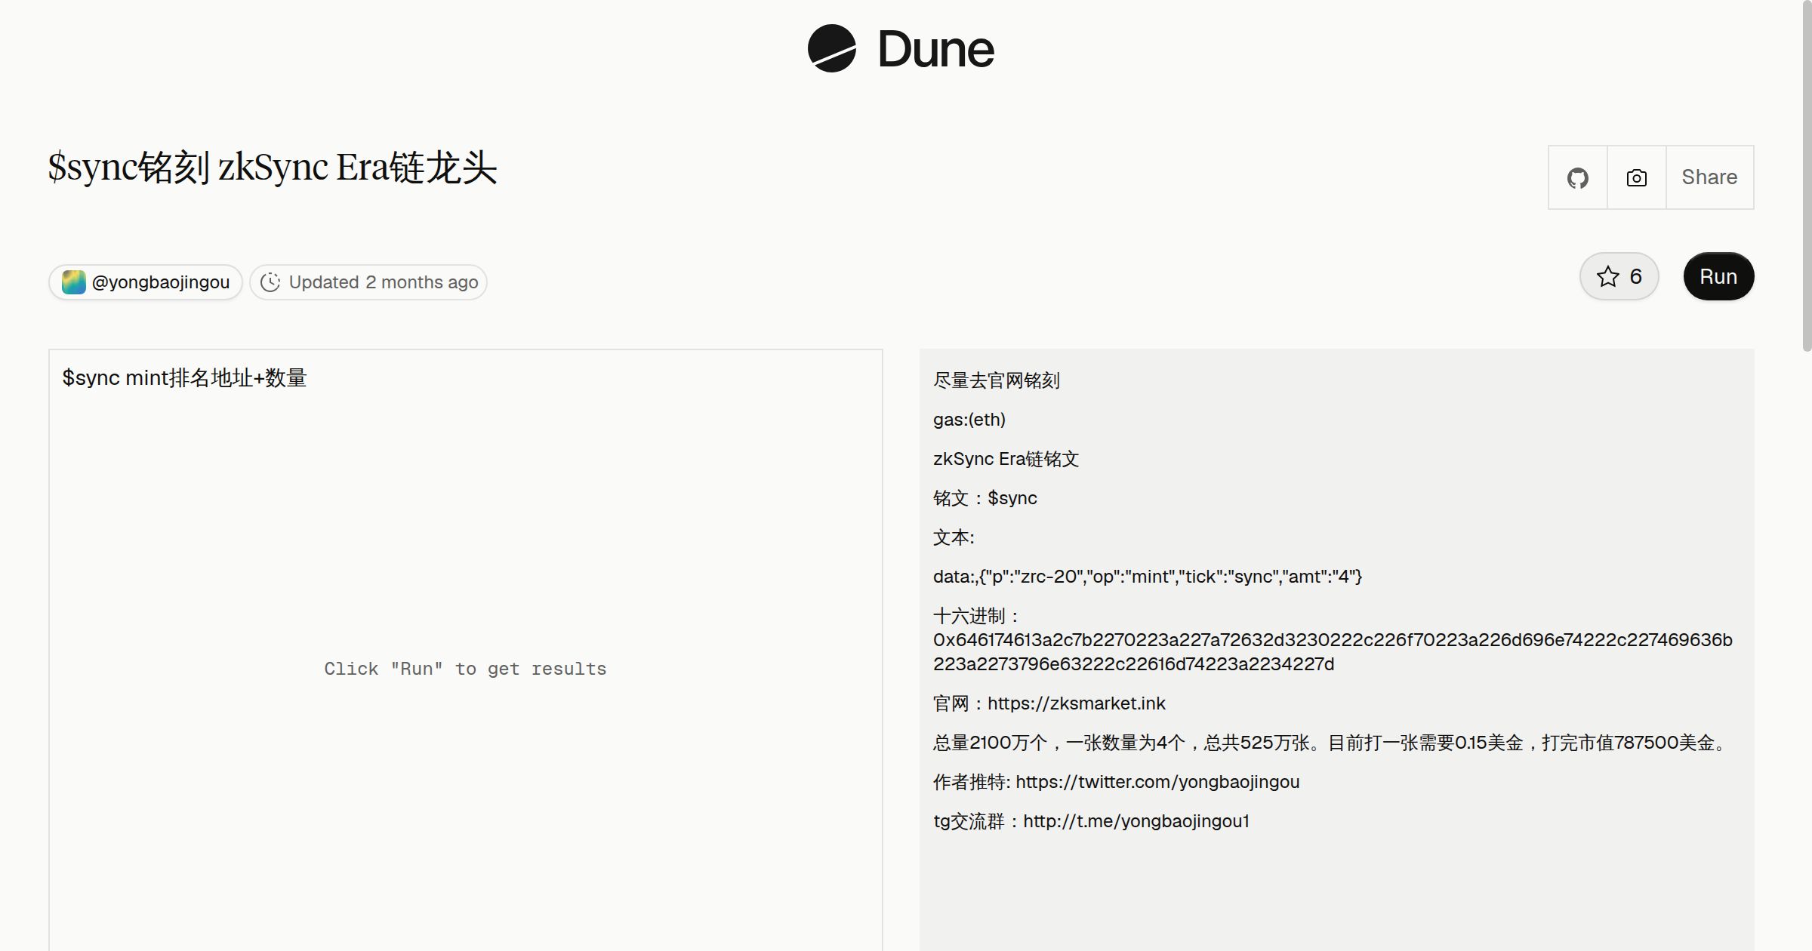This screenshot has width=1812, height=951.
Task: Click the panel title $sync mint排名地址+数量
Action: pos(184,377)
